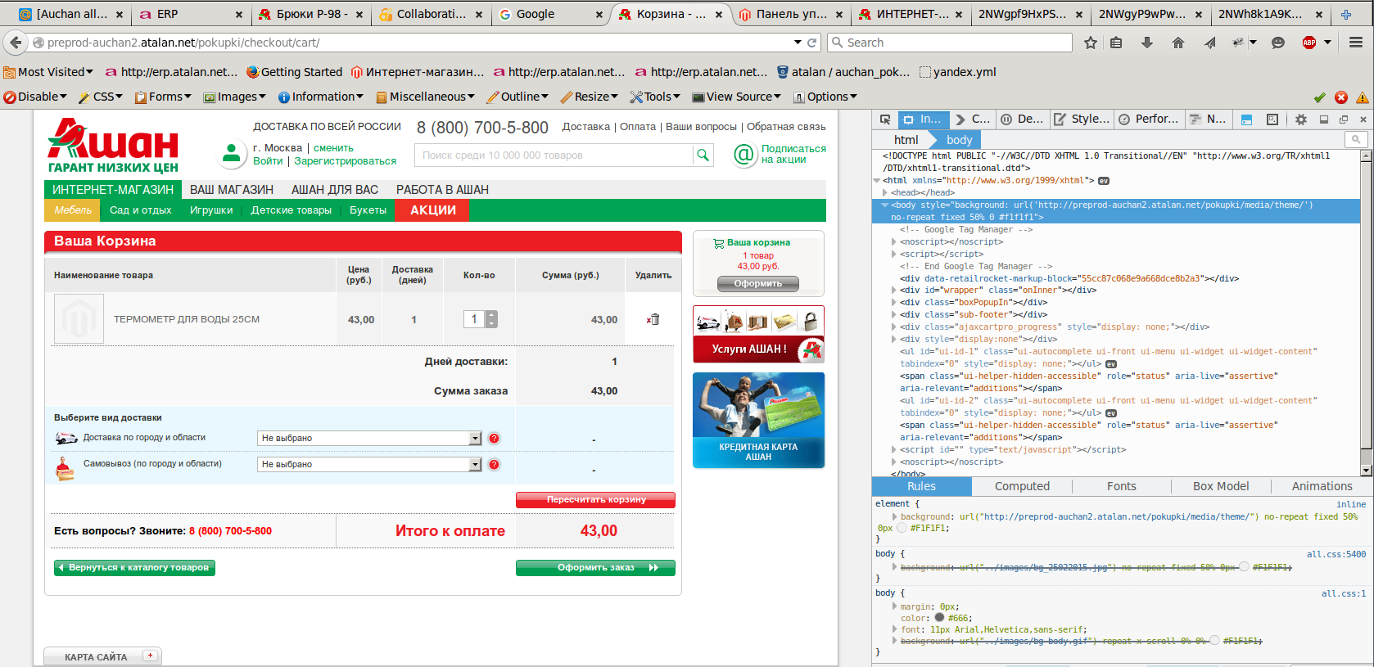Expand the margin rule property
The width and height of the screenshot is (1374, 667).
(895, 606)
